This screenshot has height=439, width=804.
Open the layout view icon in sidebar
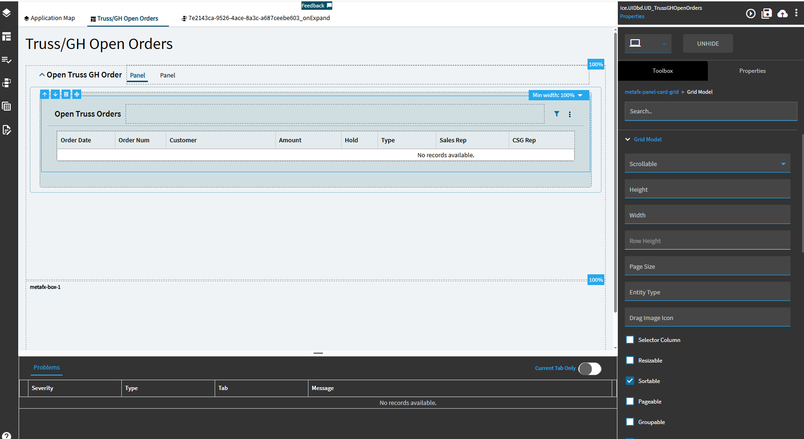pyautogui.click(x=7, y=36)
